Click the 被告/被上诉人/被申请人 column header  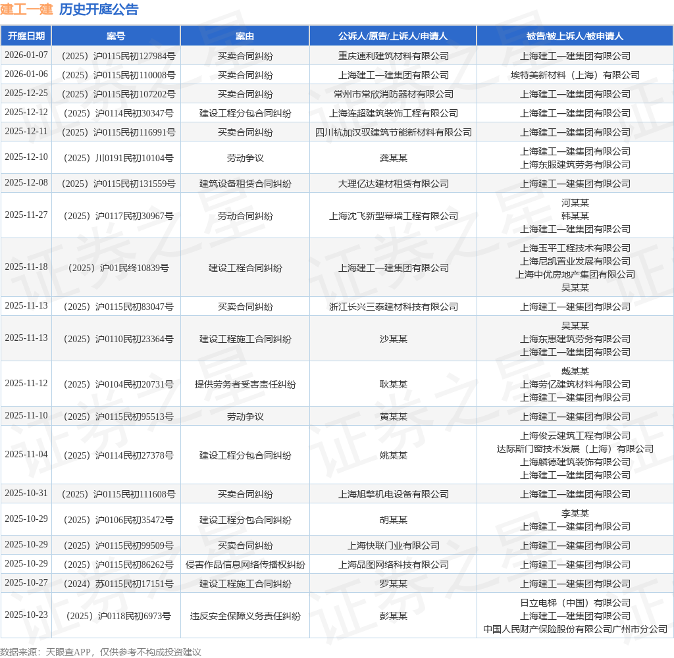pyautogui.click(x=575, y=36)
